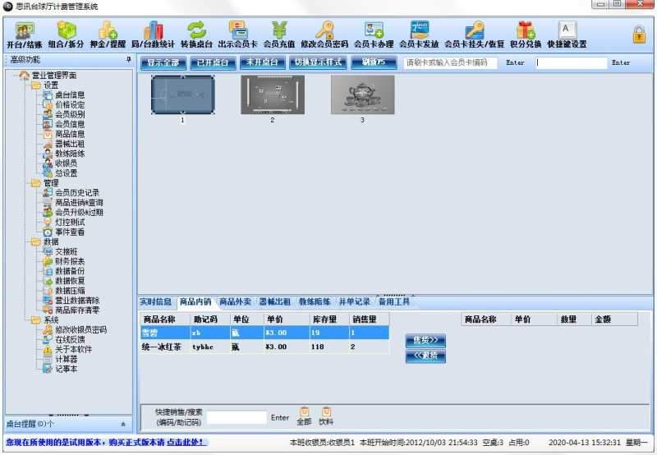Open 快捷键设置 shortcut settings
The image size is (657, 455).
point(567,34)
